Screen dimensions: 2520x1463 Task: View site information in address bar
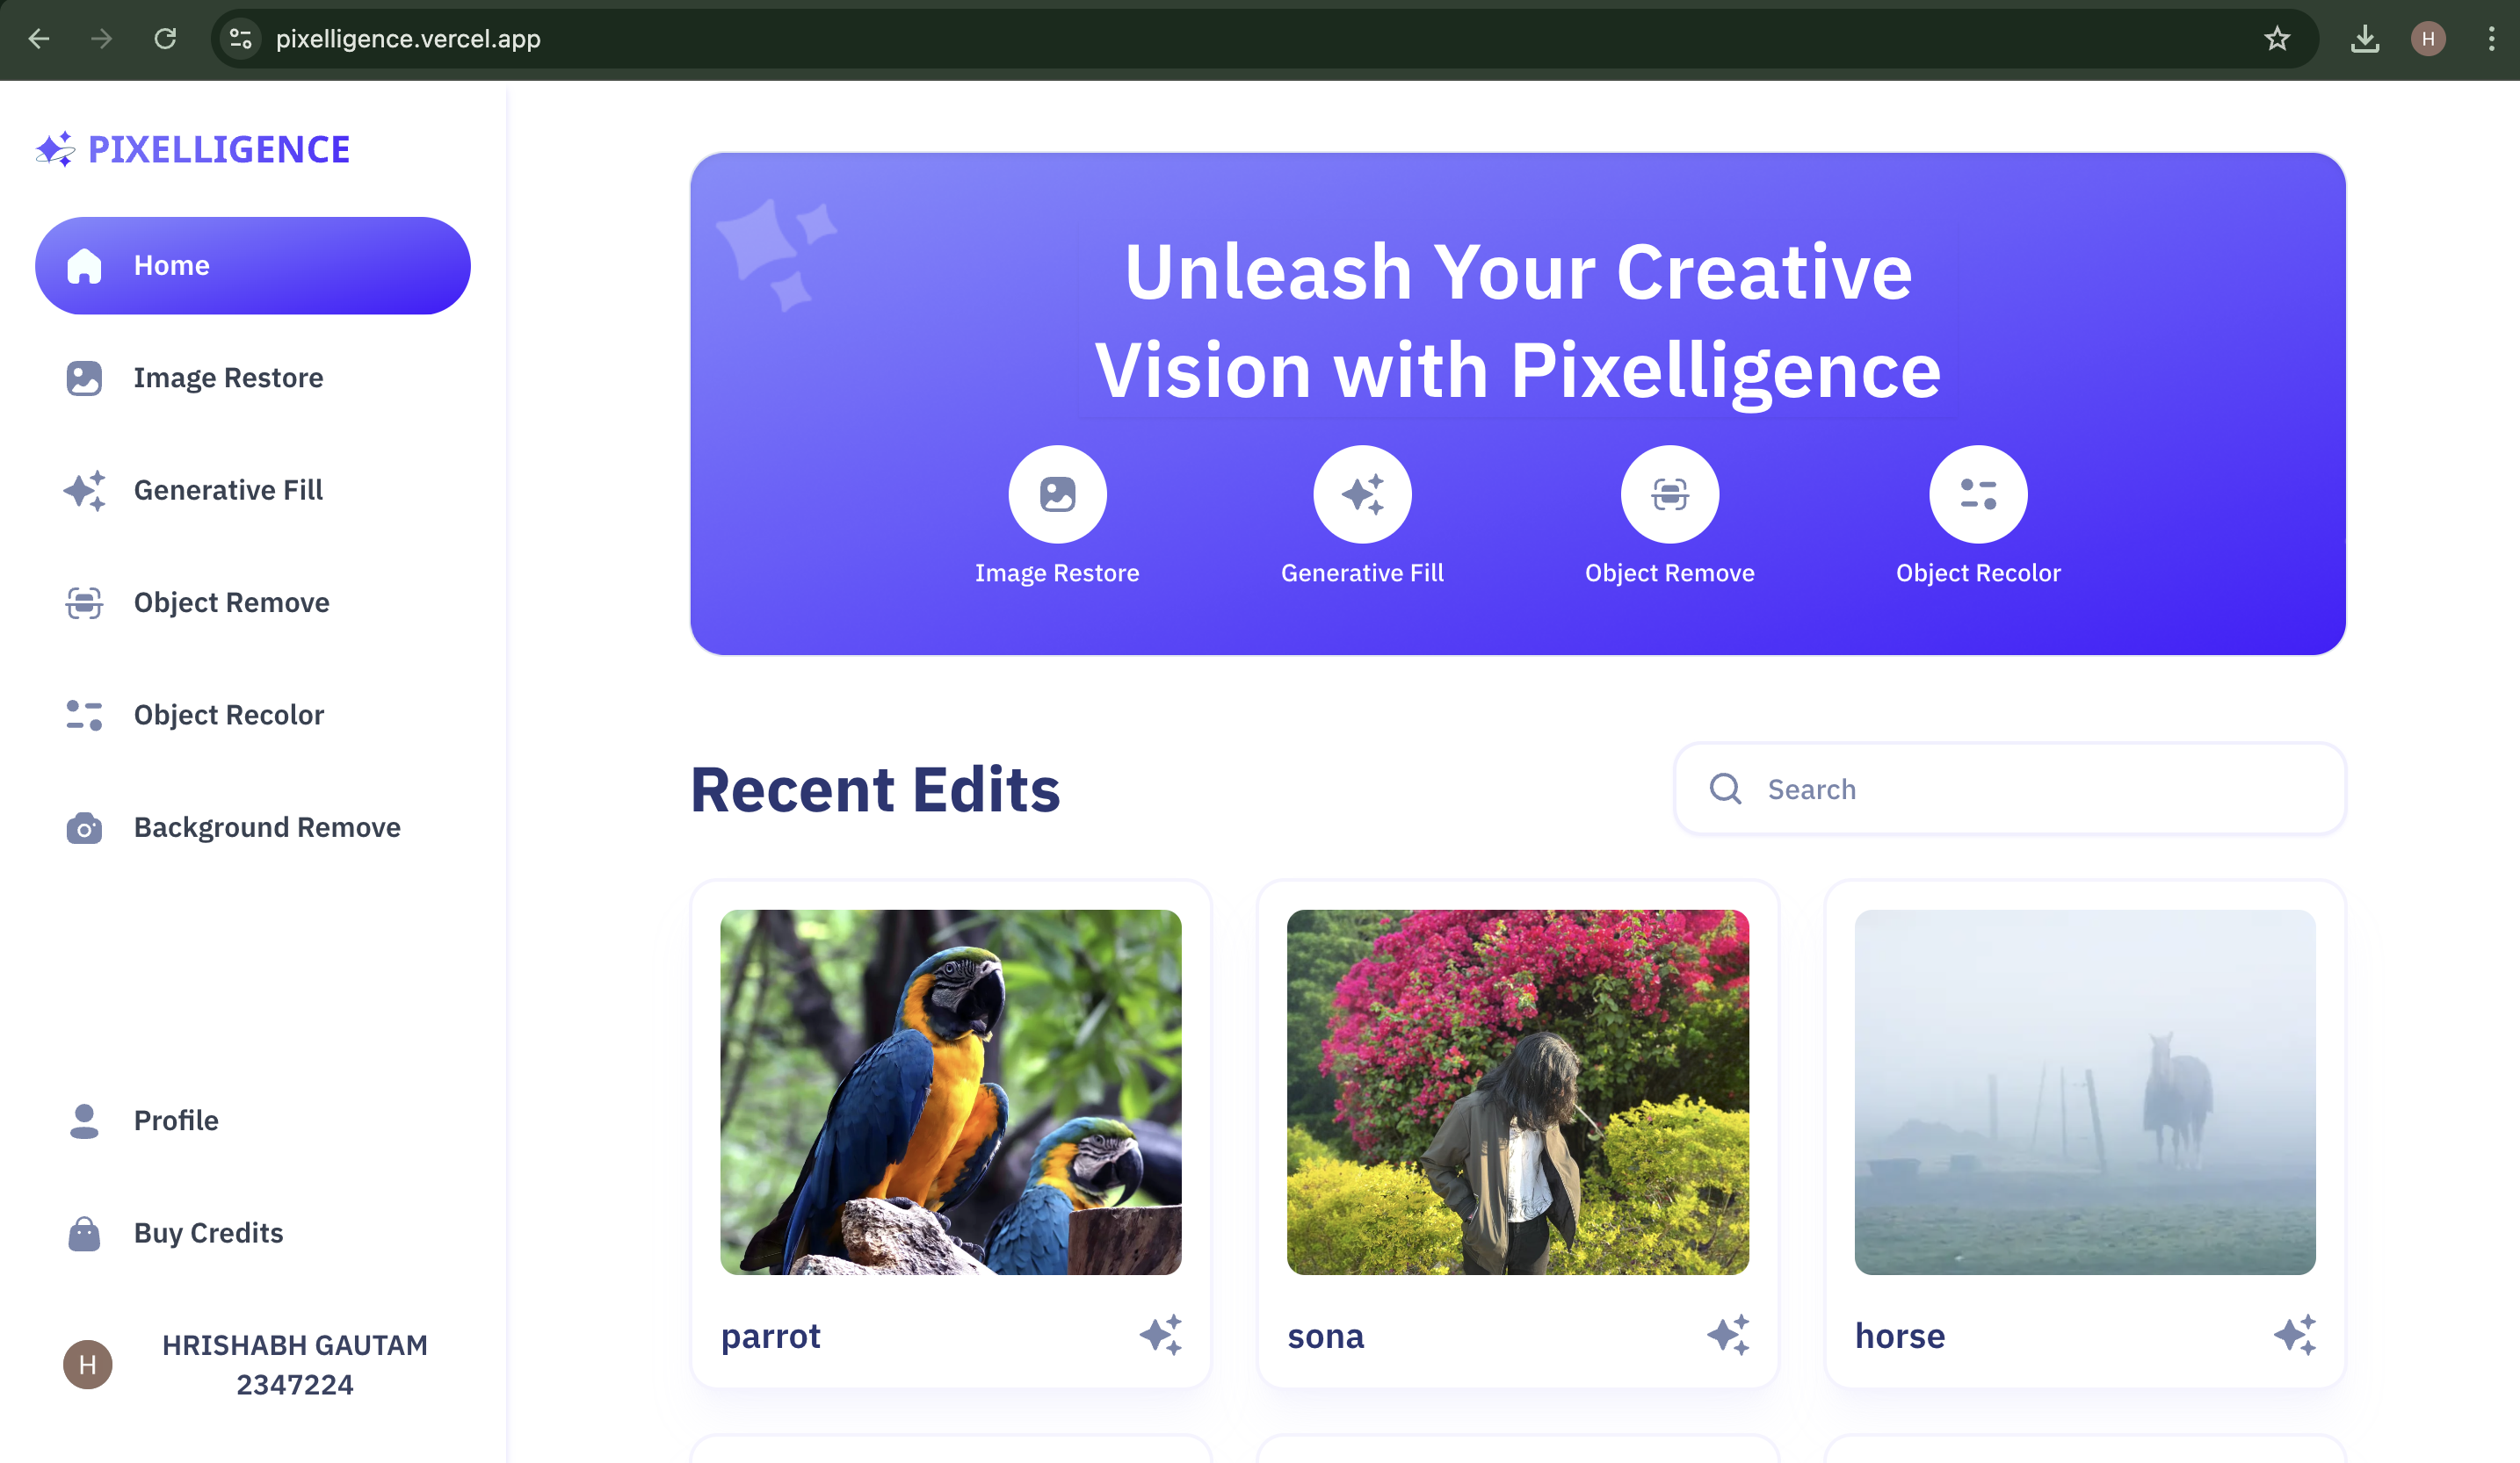pyautogui.click(x=240, y=39)
